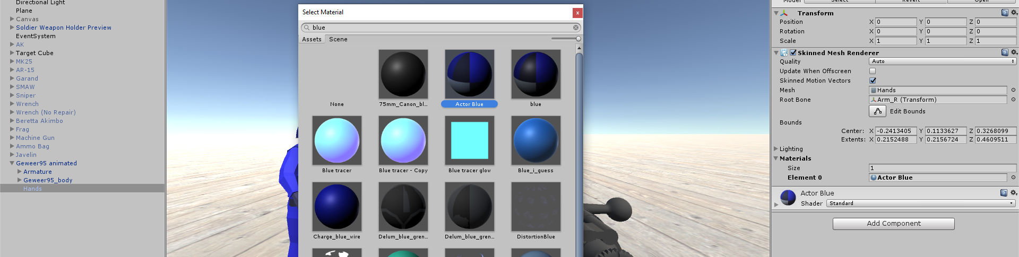Screen dimensions: 1019x257
Task: Toggle Skinned Mesh Renderer enabled checkbox
Action: [793, 52]
